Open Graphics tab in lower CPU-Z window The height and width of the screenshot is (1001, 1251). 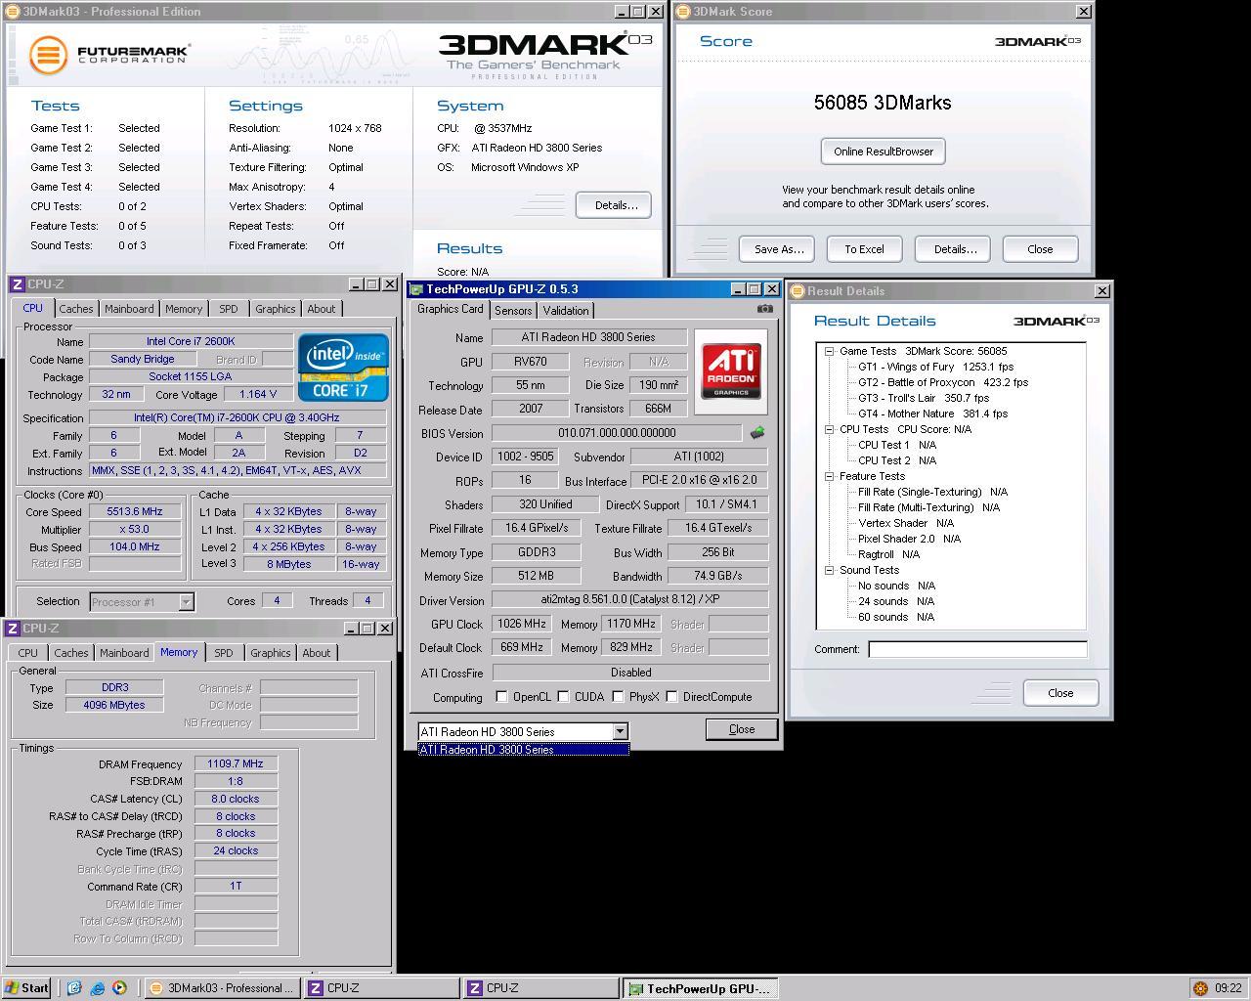point(271,653)
